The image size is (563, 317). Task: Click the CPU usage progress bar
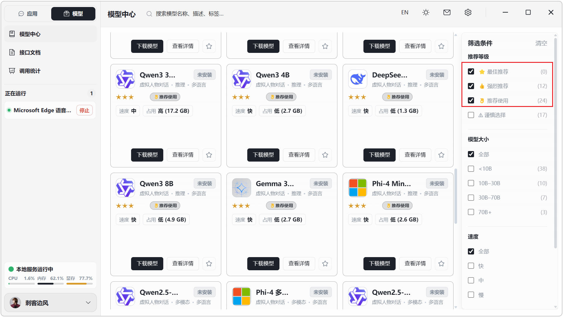pyautogui.click(x=21, y=284)
